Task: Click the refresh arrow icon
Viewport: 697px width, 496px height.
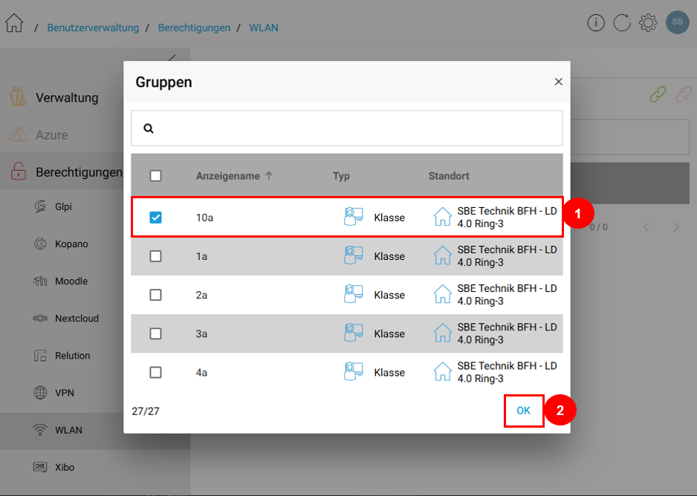Action: (x=622, y=23)
